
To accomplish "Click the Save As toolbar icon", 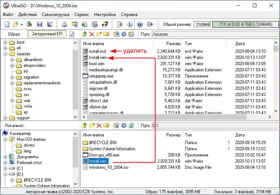I will (x=49, y=24).
